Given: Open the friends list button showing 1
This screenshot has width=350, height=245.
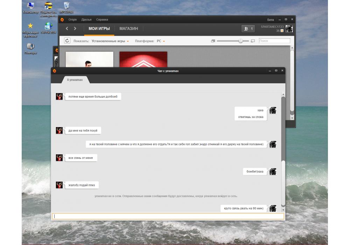Looking at the screenshot, I should (x=248, y=29).
